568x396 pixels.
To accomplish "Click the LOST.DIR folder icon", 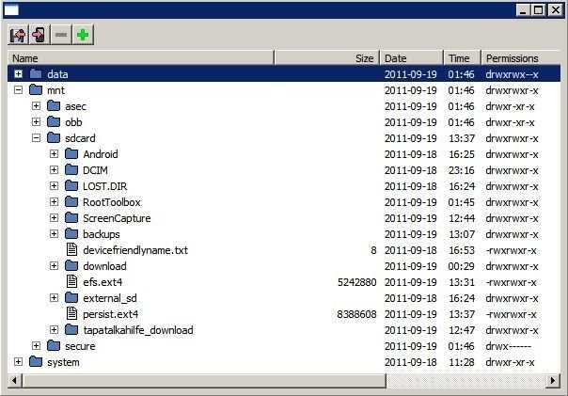I will (71, 185).
